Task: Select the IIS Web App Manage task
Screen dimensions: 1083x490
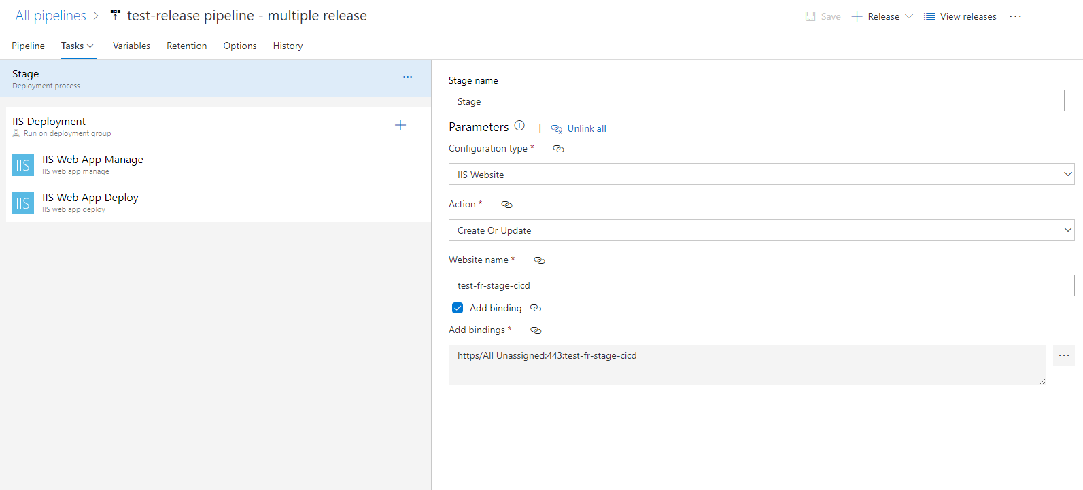Action: pyautogui.click(x=218, y=164)
